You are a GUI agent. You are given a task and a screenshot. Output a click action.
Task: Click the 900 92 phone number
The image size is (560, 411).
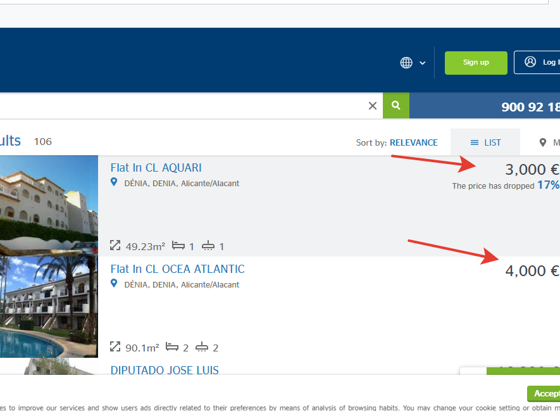(530, 107)
